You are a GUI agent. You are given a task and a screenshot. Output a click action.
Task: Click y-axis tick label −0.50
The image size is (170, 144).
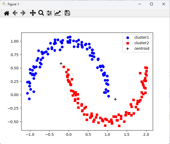(13, 122)
